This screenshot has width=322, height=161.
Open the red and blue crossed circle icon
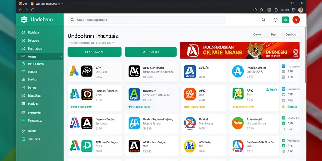click(190, 123)
